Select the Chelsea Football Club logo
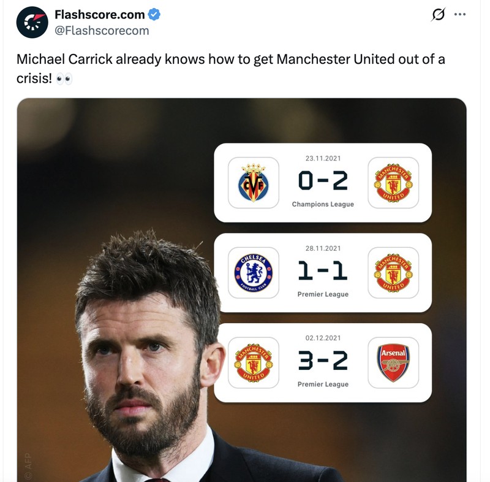The width and height of the screenshot is (490, 482). [253, 273]
